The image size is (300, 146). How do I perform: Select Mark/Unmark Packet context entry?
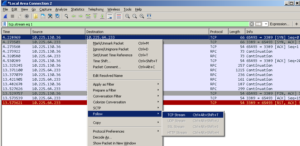coord(125,43)
